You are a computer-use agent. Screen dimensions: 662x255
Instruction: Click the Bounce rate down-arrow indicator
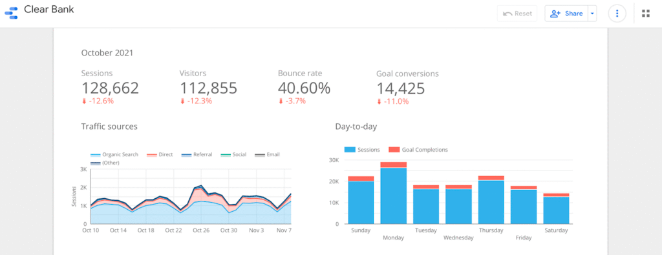click(x=281, y=101)
